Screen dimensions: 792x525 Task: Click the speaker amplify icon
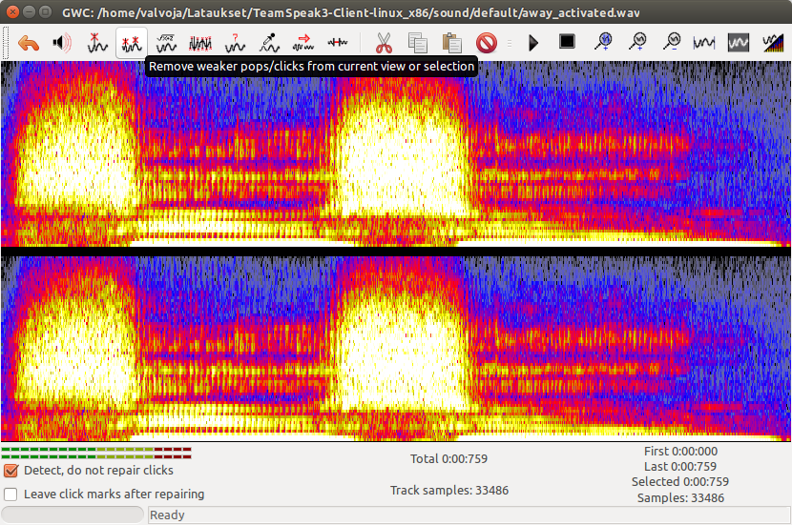pos(62,43)
